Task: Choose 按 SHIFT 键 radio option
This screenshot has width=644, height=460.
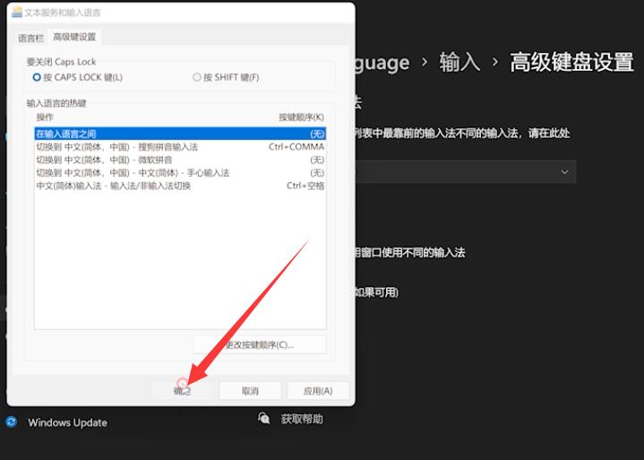Action: coord(226,77)
